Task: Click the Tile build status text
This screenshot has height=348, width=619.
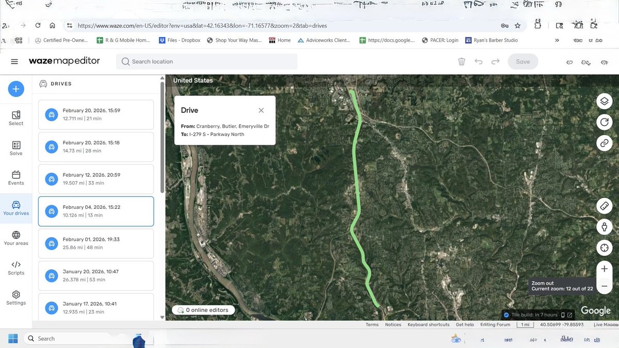Action: tap(534, 314)
